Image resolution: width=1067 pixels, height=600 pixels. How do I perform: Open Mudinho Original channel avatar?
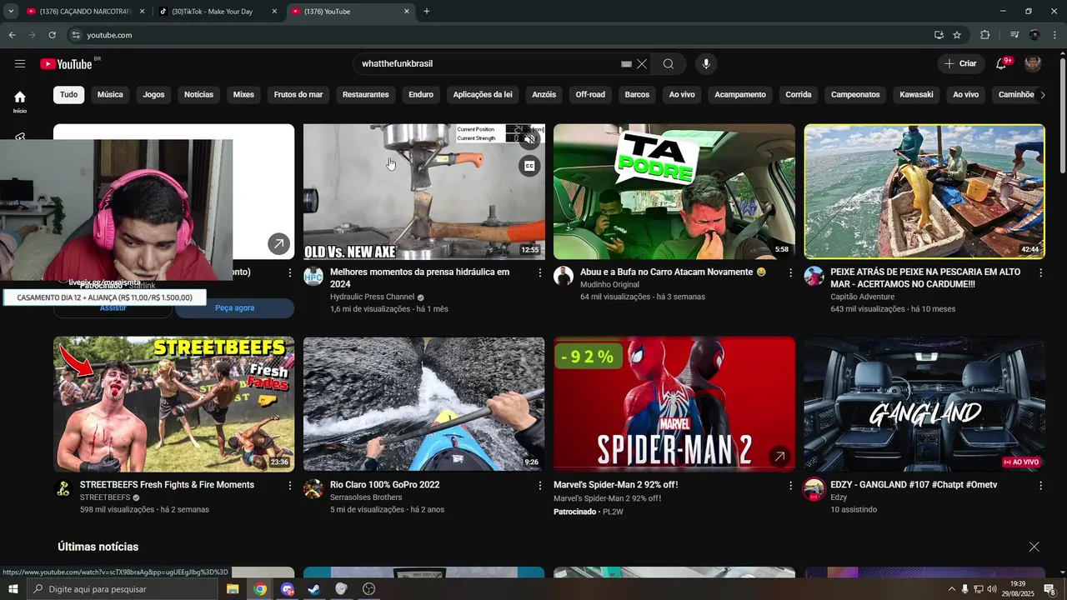click(564, 277)
